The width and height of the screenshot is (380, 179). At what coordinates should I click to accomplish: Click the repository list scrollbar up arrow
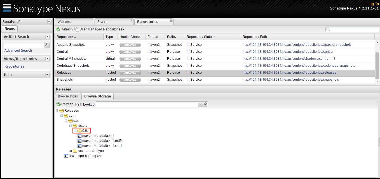(x=377, y=43)
